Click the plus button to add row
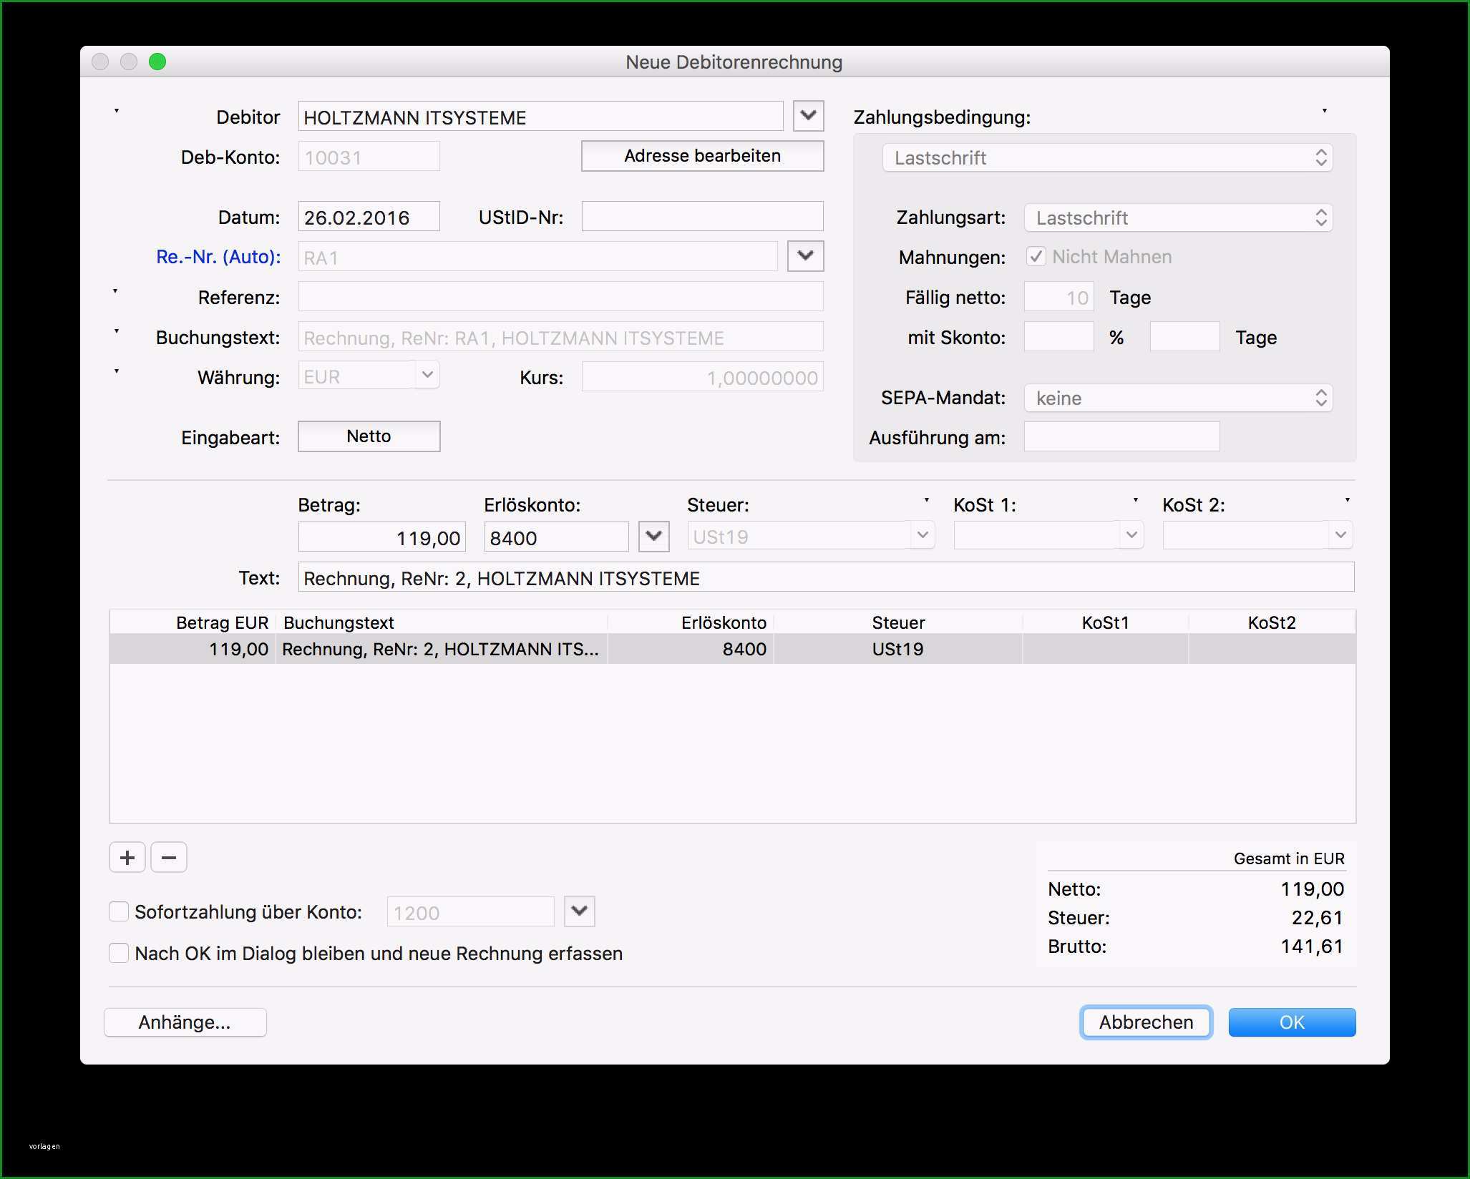The height and width of the screenshot is (1179, 1470). click(x=127, y=857)
